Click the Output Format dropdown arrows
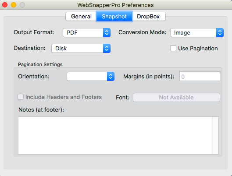 (107, 33)
